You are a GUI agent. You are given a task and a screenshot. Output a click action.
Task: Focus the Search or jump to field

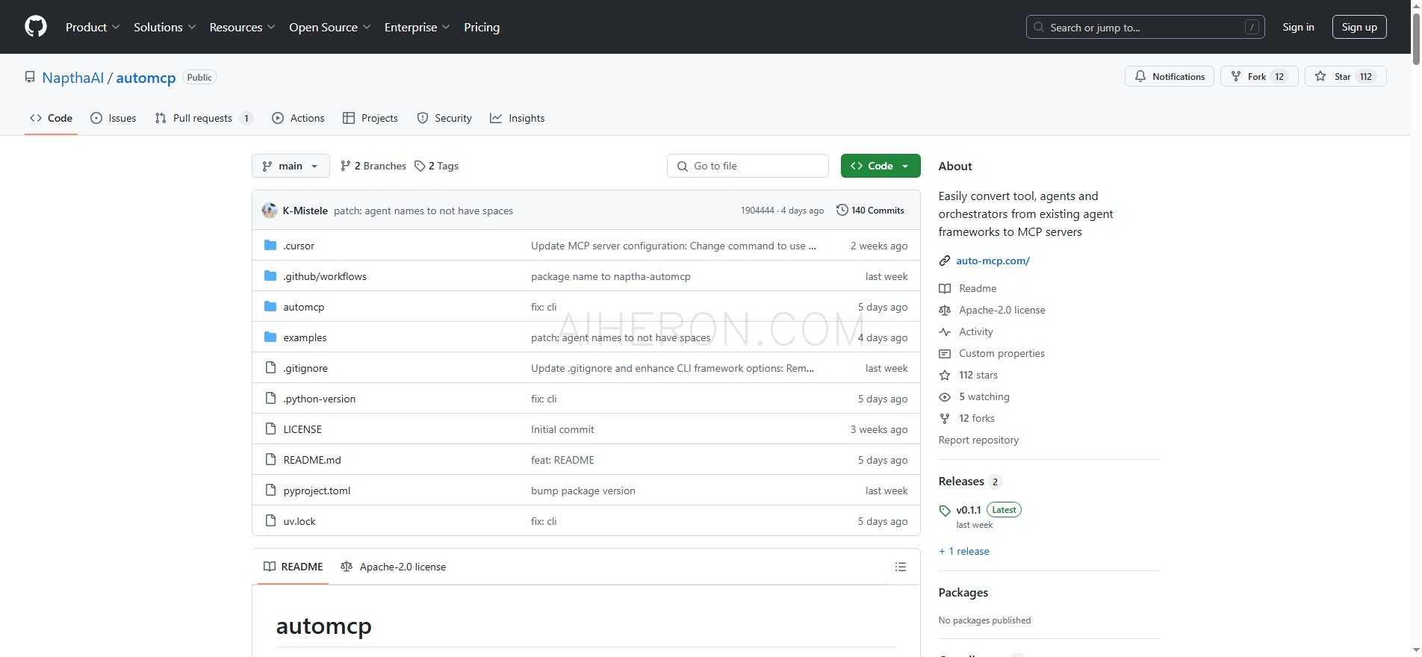[1145, 27]
